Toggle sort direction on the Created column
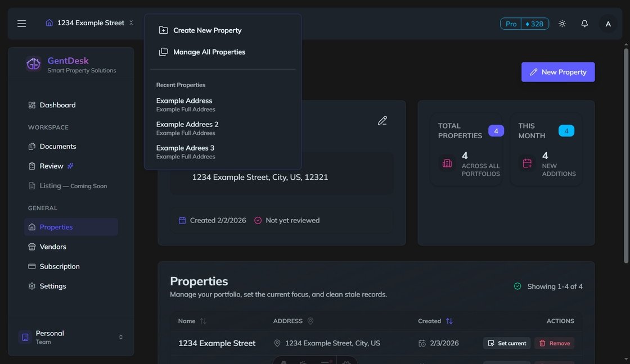Screen dimensions: 630x364 (449, 321)
